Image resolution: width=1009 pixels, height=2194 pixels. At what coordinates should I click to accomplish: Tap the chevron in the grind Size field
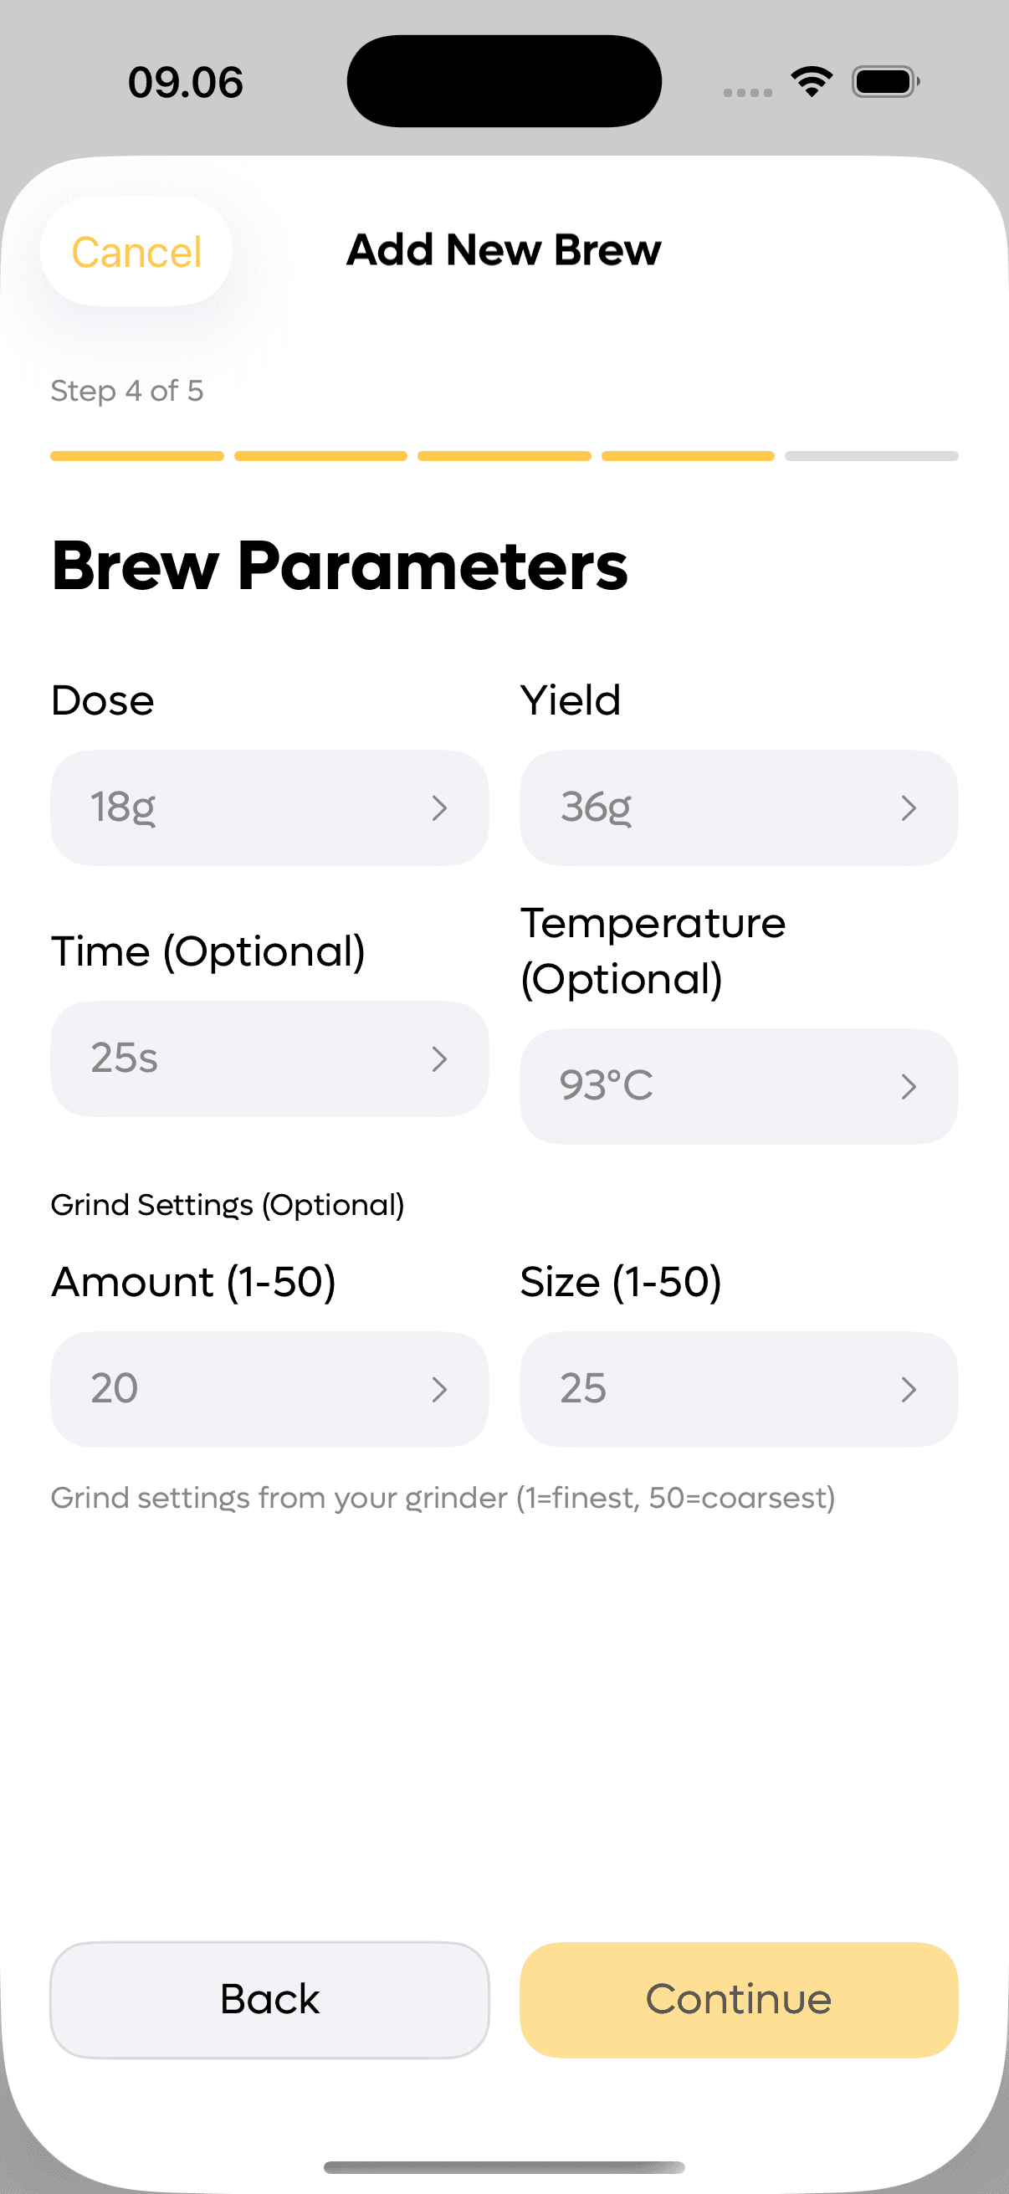909,1389
